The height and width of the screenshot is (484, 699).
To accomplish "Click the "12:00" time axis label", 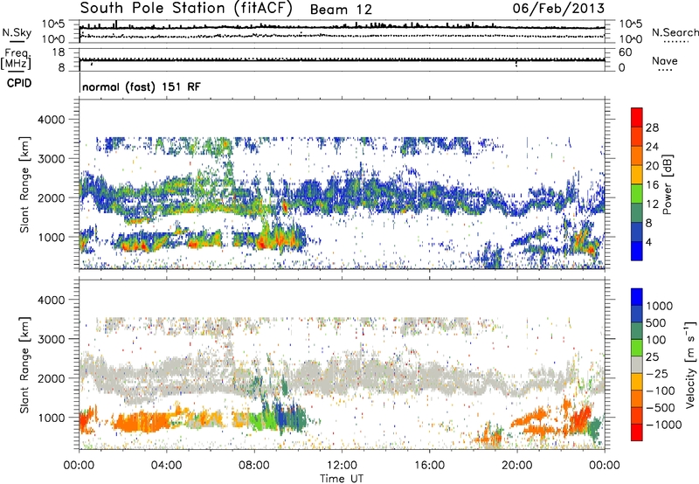I will [342, 466].
